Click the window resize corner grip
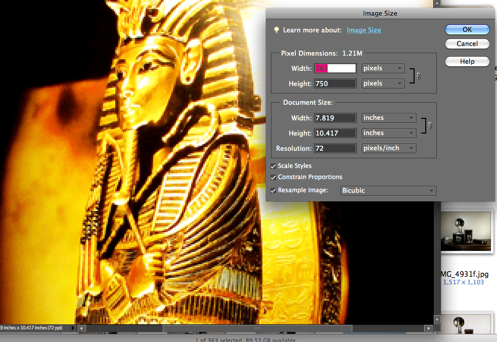Screen dimensions: 497x342 (437, 328)
